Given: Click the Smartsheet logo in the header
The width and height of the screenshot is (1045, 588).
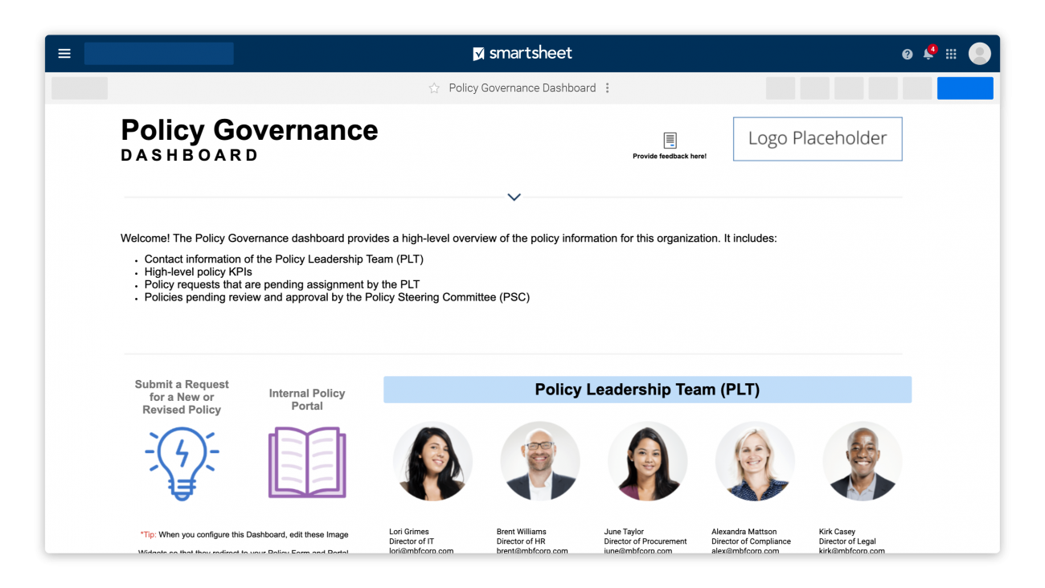Looking at the screenshot, I should coord(522,53).
